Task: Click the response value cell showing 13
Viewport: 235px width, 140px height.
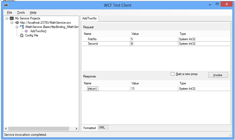Action: (x=154, y=89)
